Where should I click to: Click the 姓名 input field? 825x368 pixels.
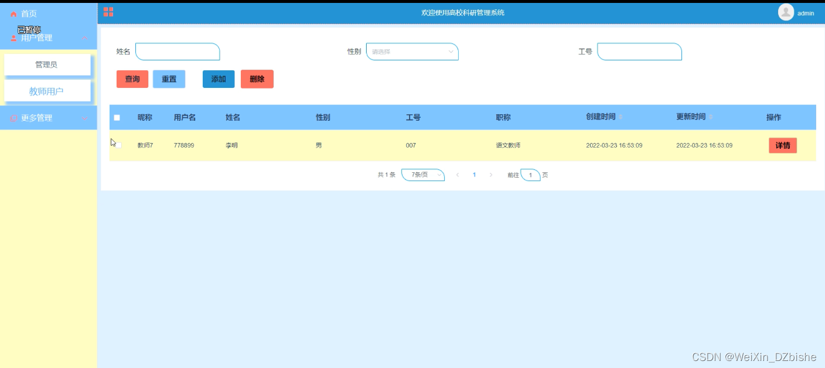(178, 52)
